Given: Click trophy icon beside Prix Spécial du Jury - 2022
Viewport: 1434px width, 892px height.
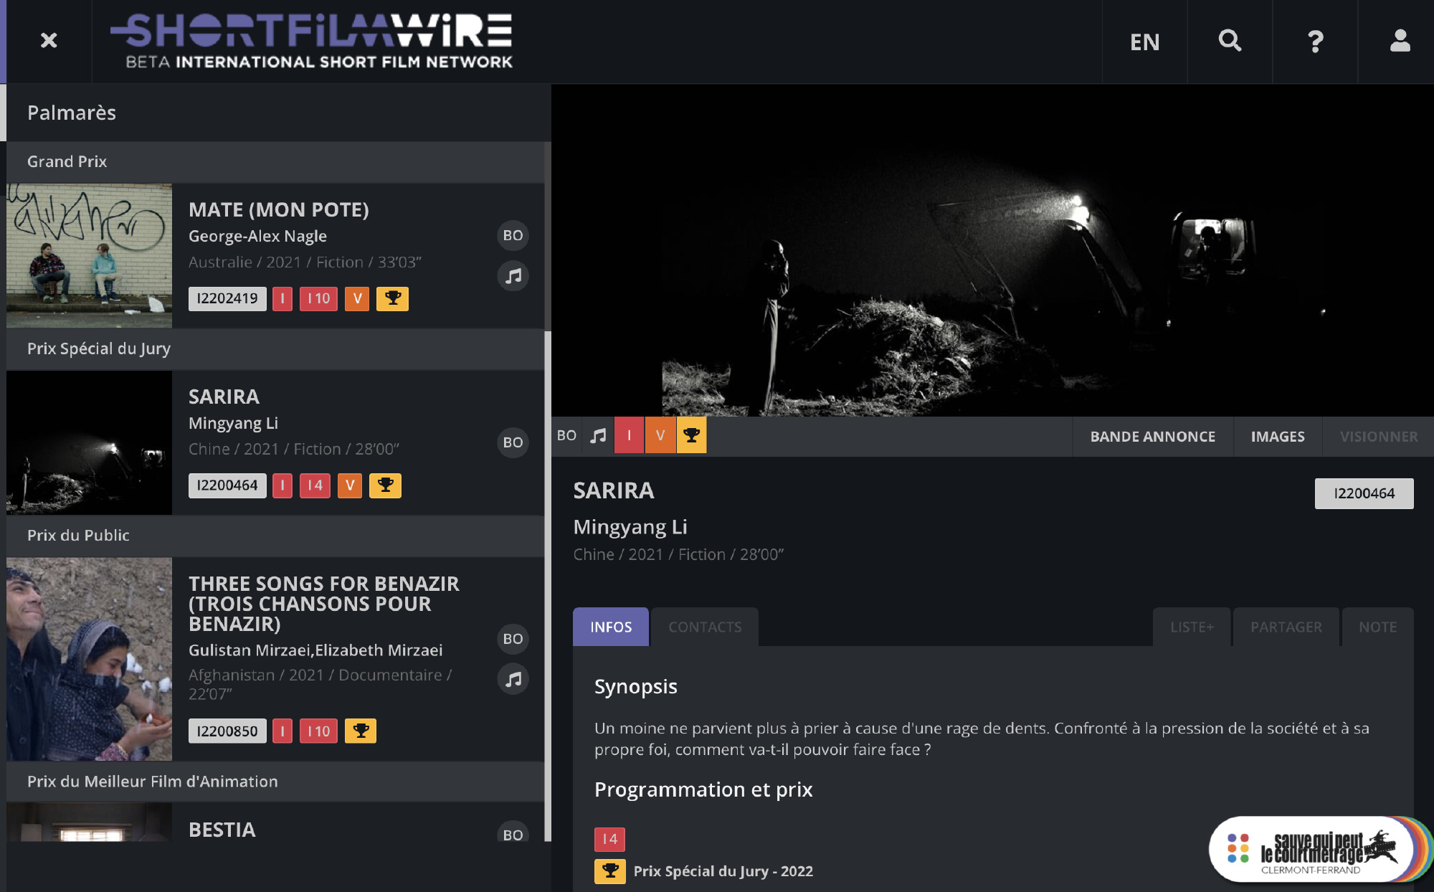Looking at the screenshot, I should coord(610,871).
